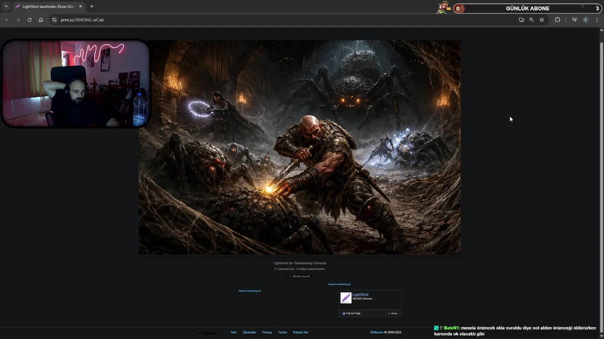The image size is (604, 339).
Task: Click the browser forward arrow
Action: click(x=18, y=20)
